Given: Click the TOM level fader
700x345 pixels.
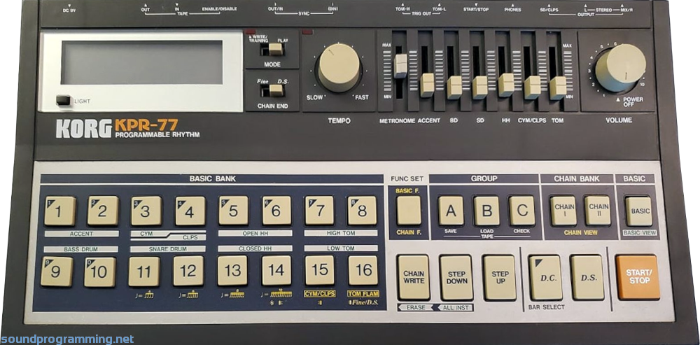Looking at the screenshot, I should (558, 88).
